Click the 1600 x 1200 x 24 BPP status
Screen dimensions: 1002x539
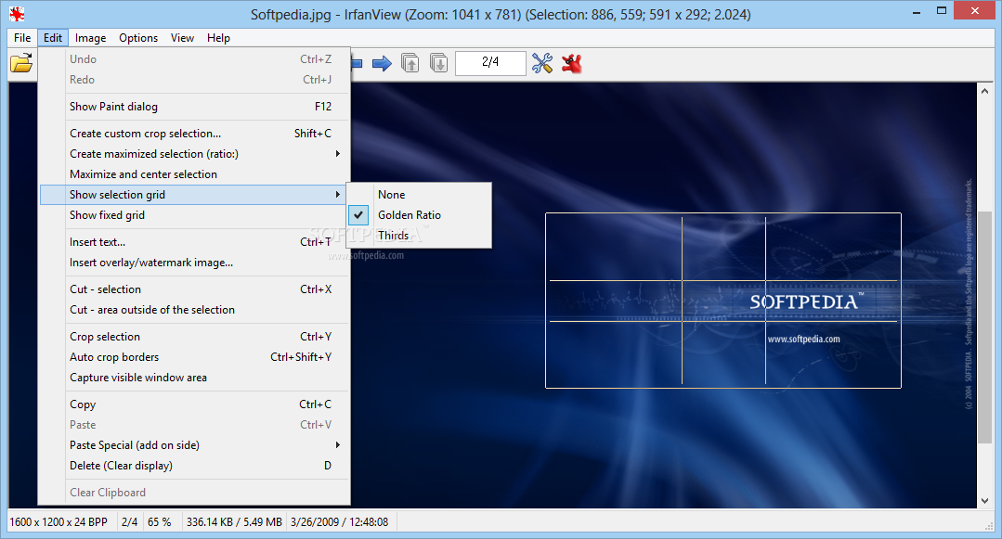(x=59, y=521)
